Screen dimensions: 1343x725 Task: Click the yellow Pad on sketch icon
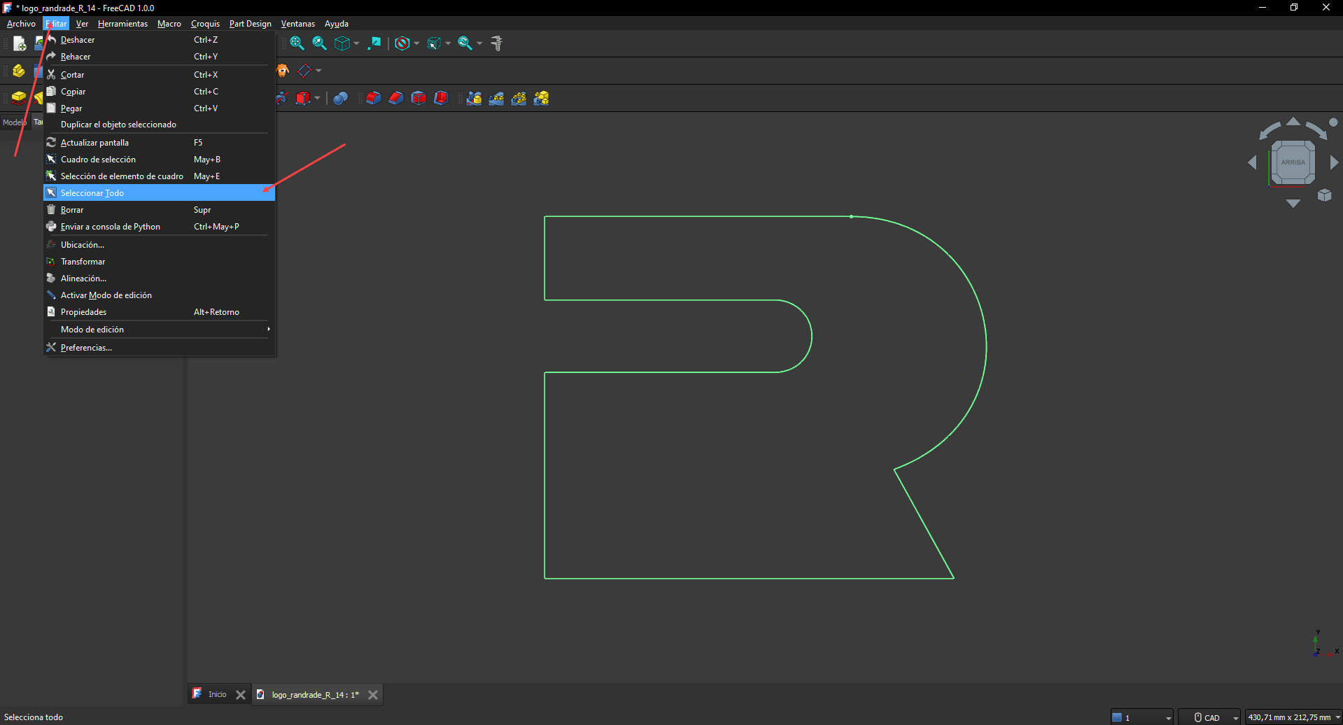(19, 98)
